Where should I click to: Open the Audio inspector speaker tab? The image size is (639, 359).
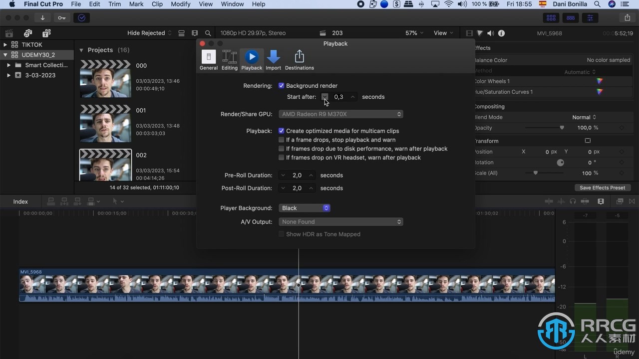point(491,33)
